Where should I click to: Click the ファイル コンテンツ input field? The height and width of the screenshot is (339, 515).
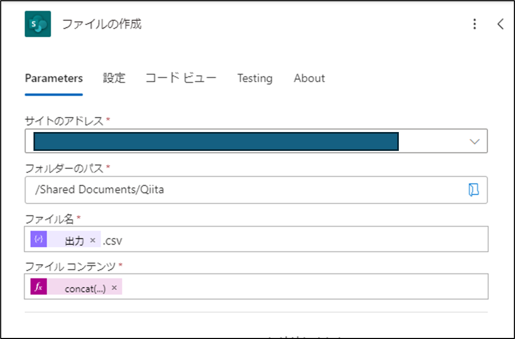tap(256, 287)
